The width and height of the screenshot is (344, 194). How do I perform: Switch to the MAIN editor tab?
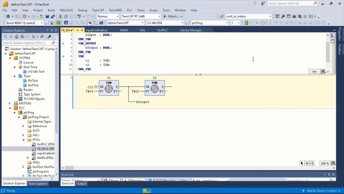[124, 30]
